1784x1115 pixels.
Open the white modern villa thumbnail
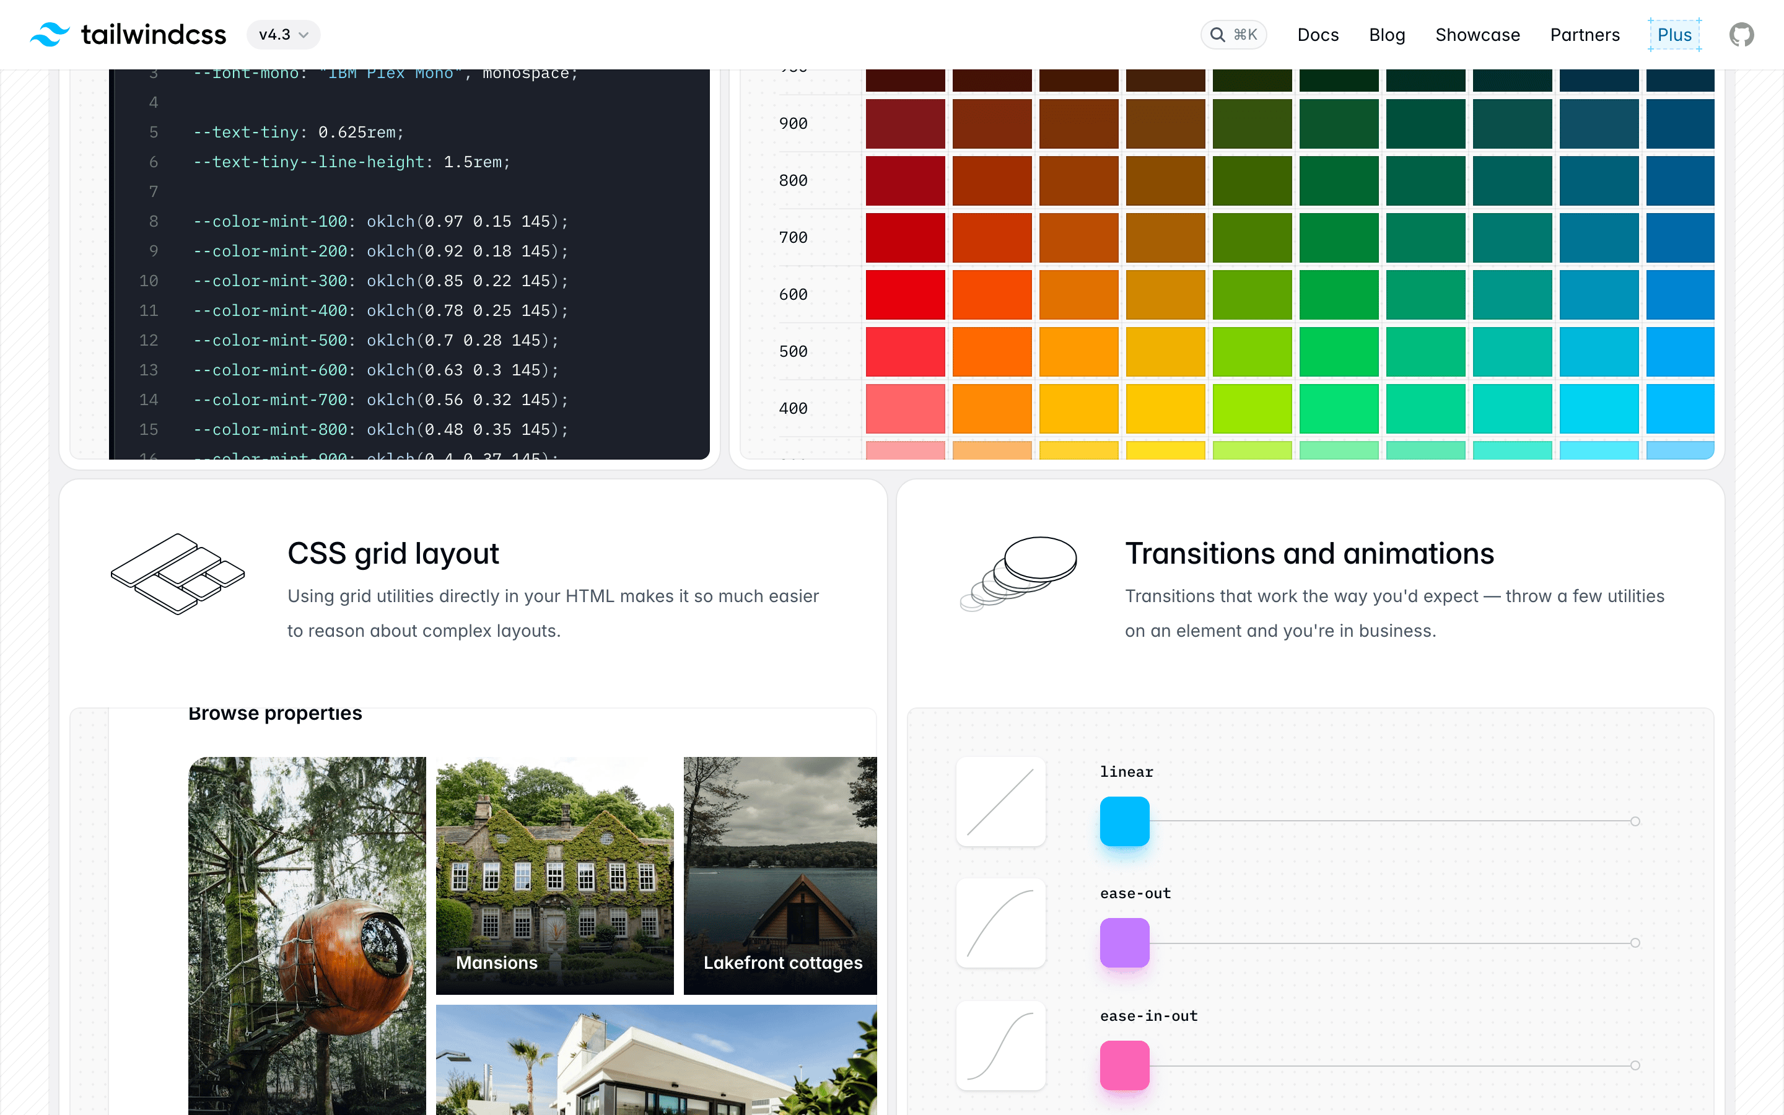pos(656,1060)
